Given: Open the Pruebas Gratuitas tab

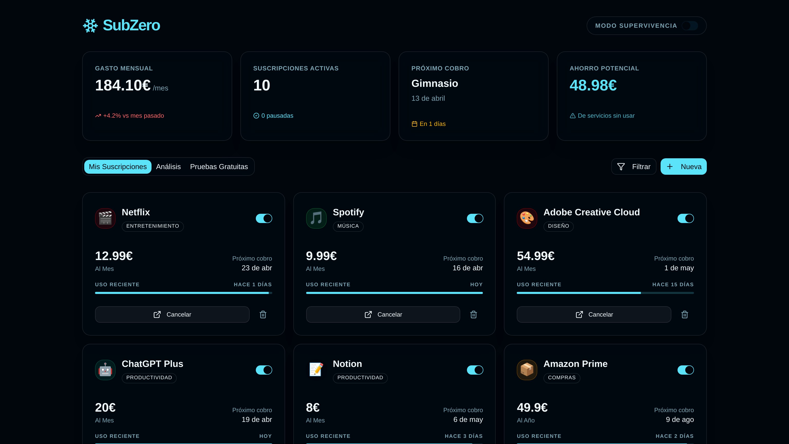Looking at the screenshot, I should [x=219, y=167].
